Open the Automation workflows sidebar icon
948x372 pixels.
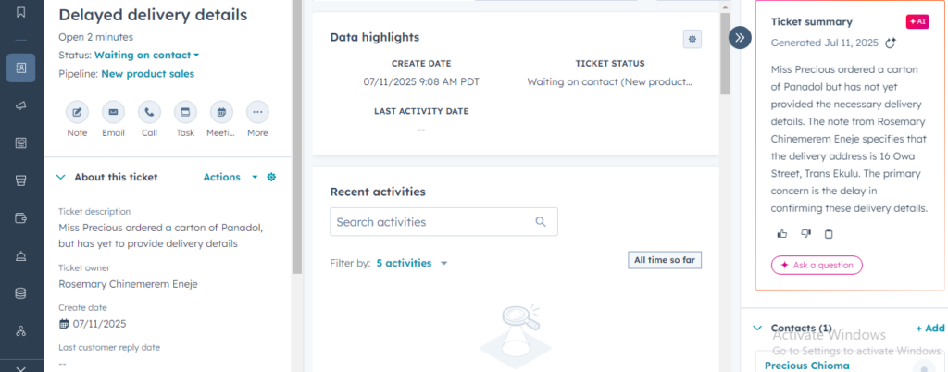[21, 331]
